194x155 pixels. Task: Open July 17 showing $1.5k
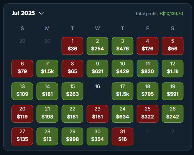coord(122,91)
